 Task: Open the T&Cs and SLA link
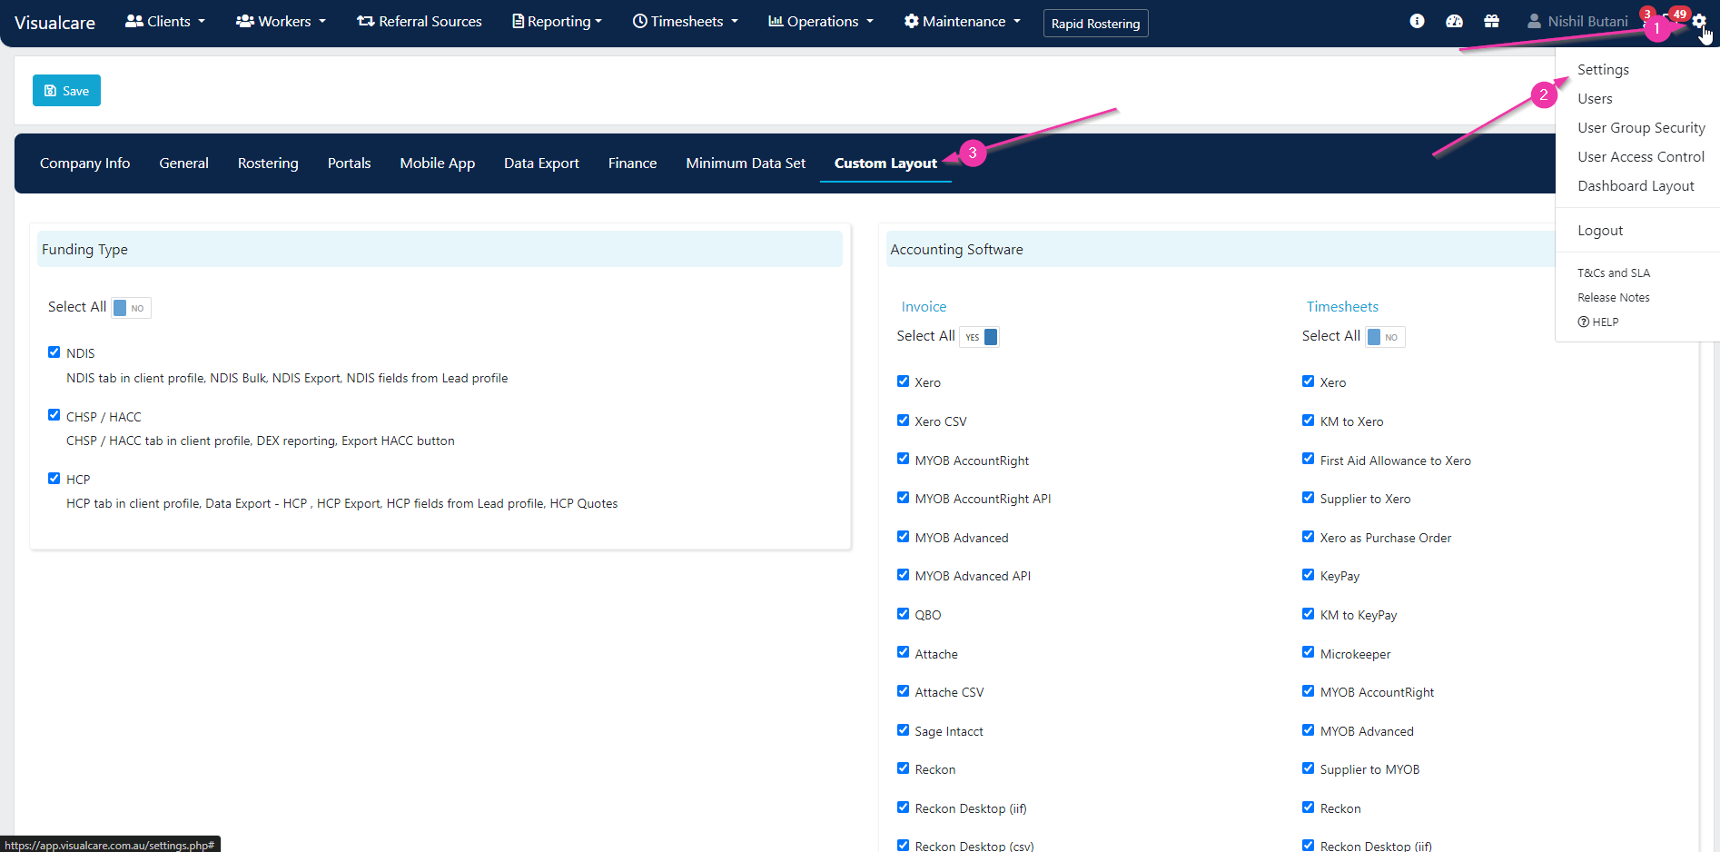point(1614,272)
